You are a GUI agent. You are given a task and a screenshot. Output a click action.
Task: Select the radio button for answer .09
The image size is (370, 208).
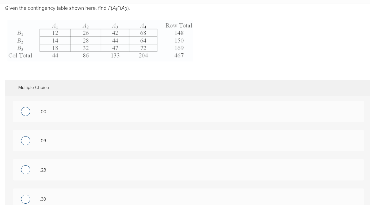[x=25, y=141]
